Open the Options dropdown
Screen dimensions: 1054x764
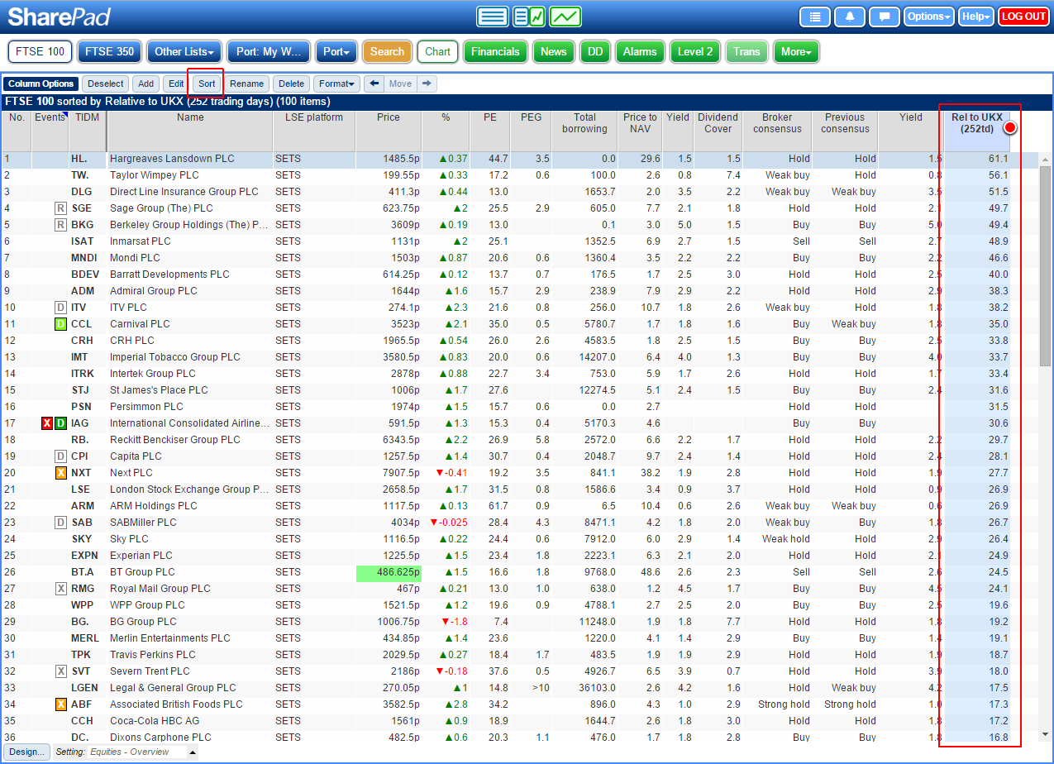point(929,17)
